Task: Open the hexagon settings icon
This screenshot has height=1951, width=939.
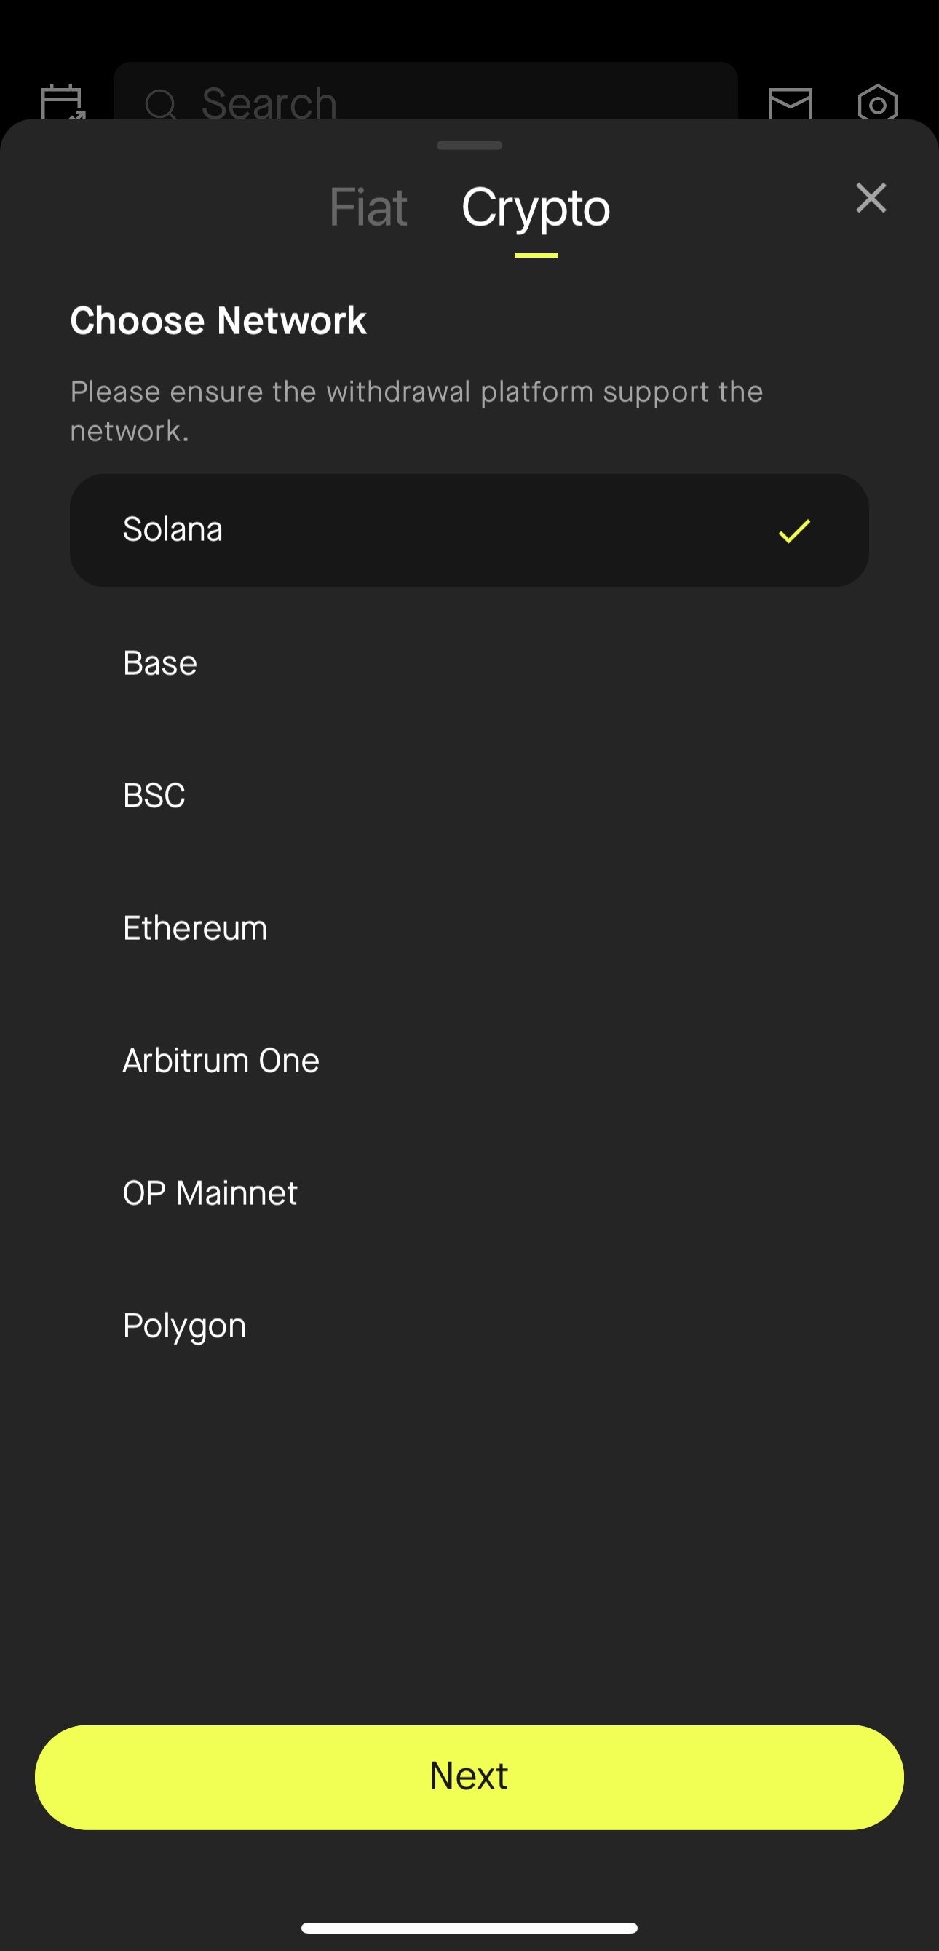Action: (x=877, y=103)
